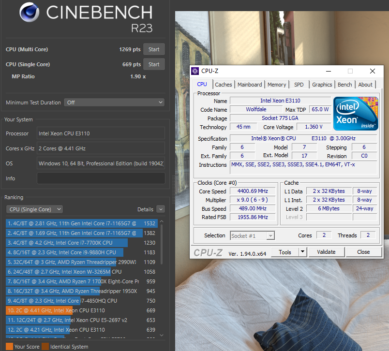This screenshot has width=389, height=351.
Task: Switch to the Mainboard tab
Action: tap(250, 84)
